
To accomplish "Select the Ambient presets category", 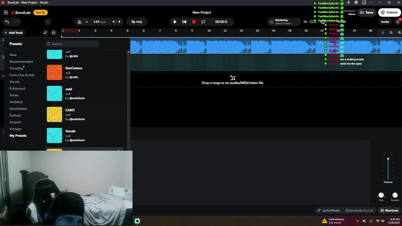I will 16,102.
